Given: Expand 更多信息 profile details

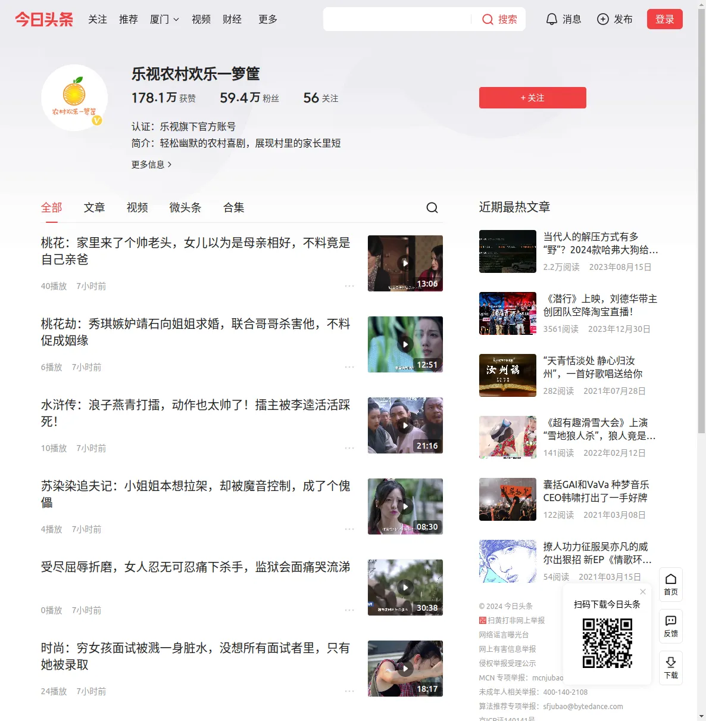Looking at the screenshot, I should tap(152, 164).
